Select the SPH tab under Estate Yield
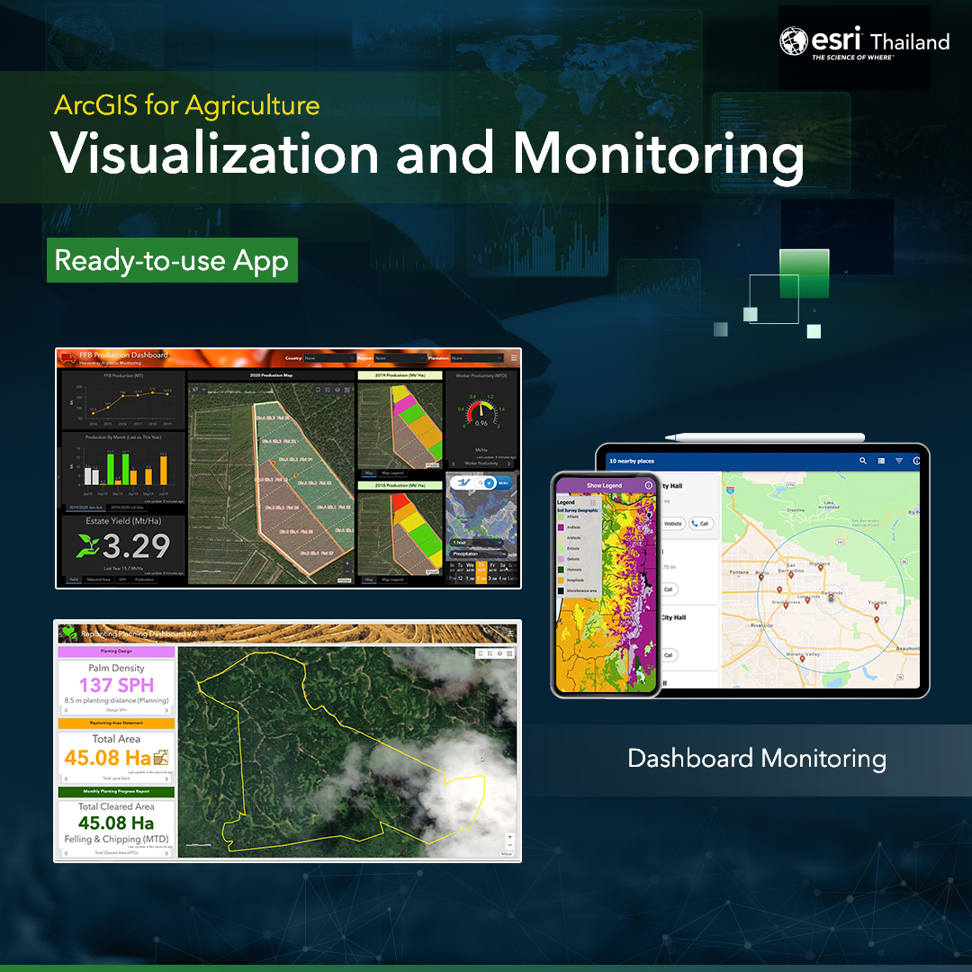 pyautogui.click(x=122, y=580)
